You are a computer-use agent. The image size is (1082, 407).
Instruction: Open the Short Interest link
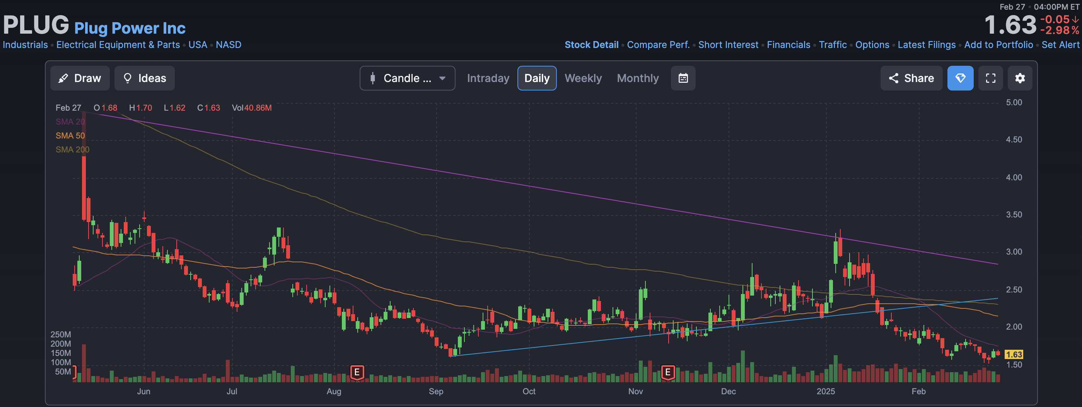pyautogui.click(x=728, y=44)
